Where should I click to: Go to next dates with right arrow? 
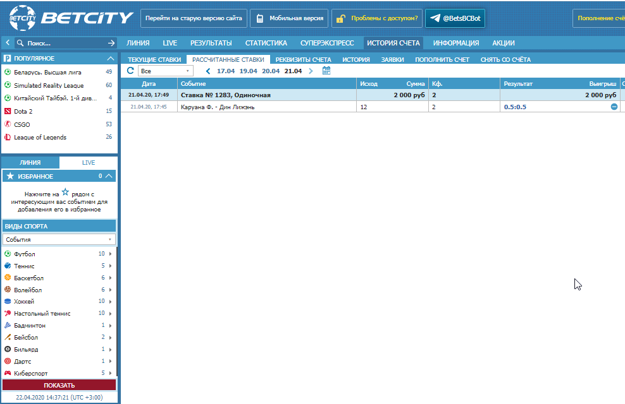tap(311, 71)
